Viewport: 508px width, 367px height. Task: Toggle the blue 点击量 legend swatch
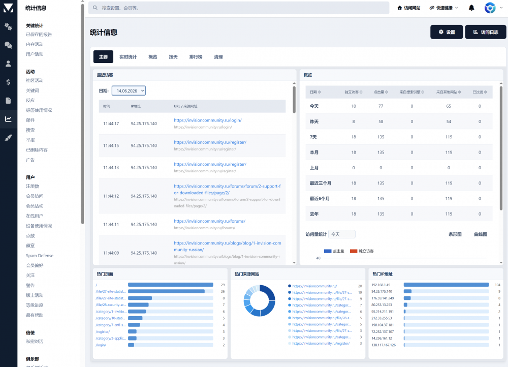tap(328, 251)
